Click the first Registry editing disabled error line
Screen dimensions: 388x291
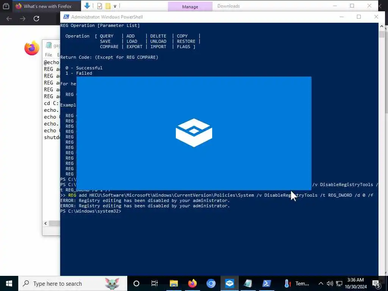[x=145, y=200]
